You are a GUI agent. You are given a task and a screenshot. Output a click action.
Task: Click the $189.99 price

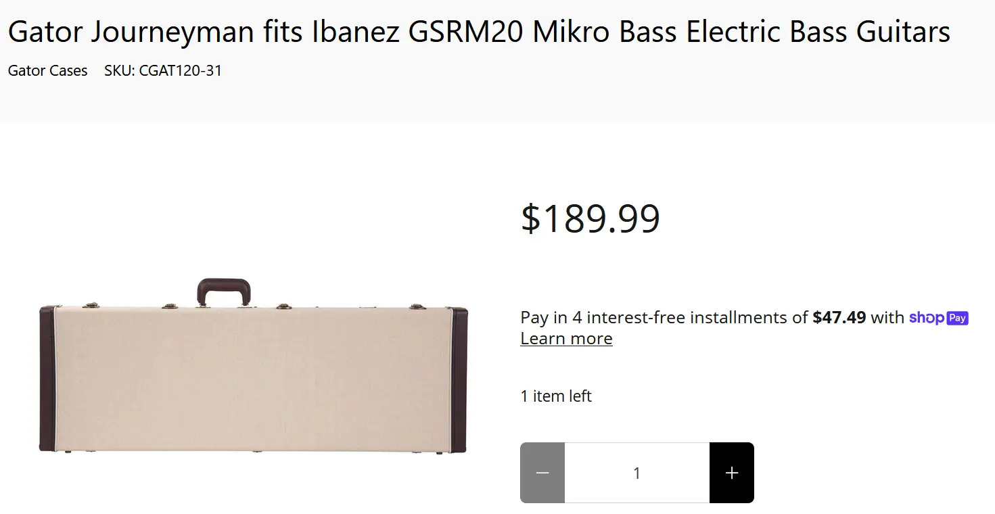590,218
